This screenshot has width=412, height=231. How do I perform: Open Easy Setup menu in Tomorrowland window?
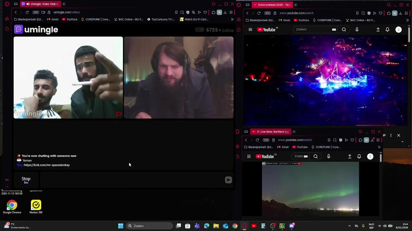click(x=406, y=13)
